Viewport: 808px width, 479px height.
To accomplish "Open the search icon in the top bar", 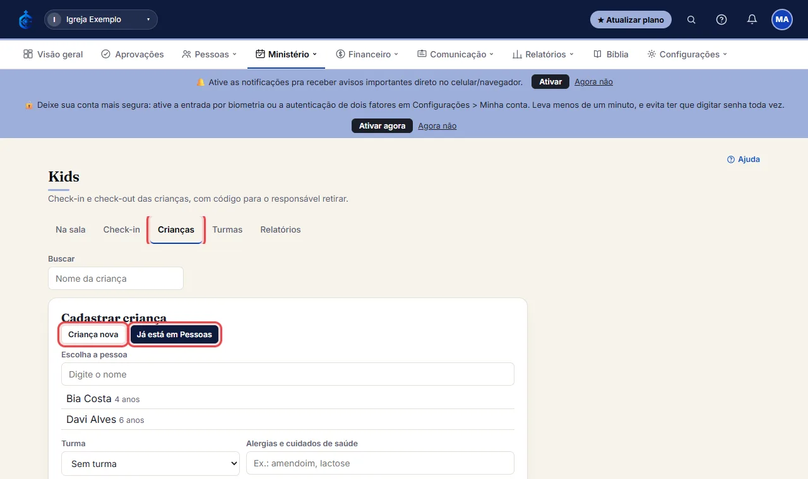I will [691, 20].
